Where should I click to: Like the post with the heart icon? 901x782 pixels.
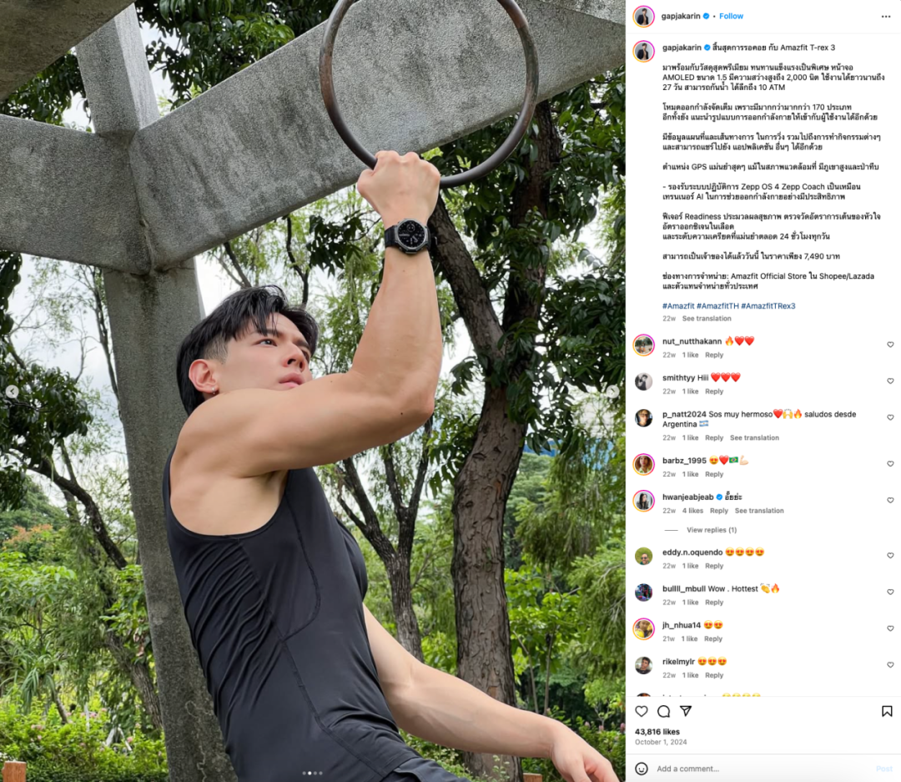pos(642,711)
